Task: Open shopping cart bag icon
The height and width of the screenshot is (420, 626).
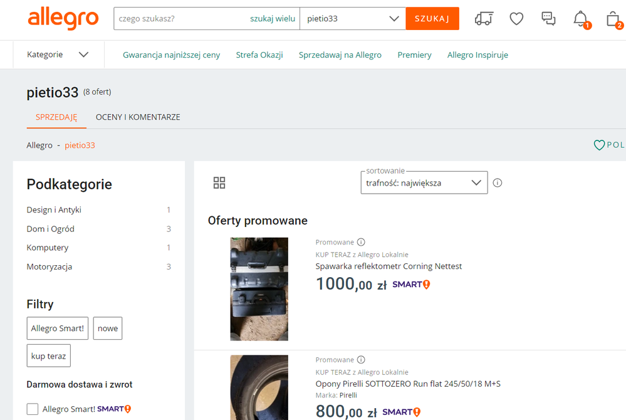Action: 613,19
